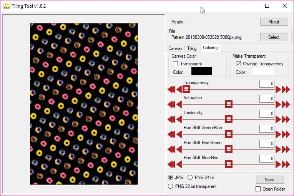Image resolution: width=294 pixels, height=196 pixels.
Task: Click the Hue Shift Blue-Red slider handle
Action: [229, 164]
